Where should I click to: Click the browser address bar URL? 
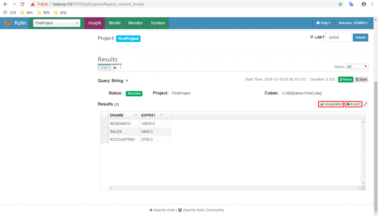coord(98,4)
